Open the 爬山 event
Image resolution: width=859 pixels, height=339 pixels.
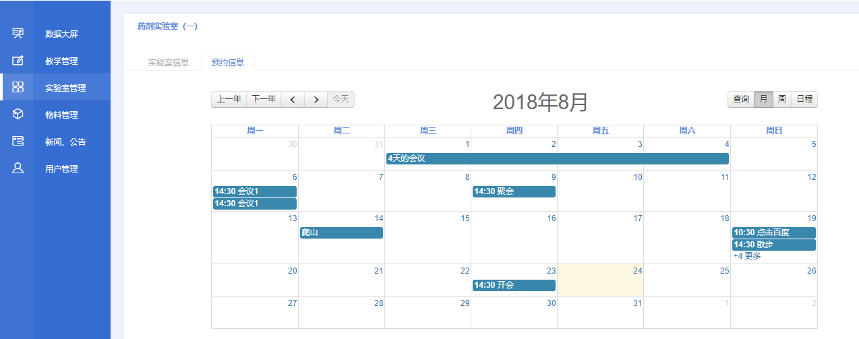[x=341, y=233]
